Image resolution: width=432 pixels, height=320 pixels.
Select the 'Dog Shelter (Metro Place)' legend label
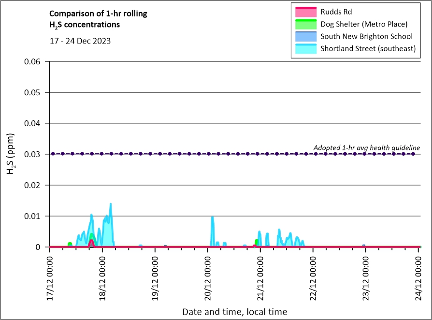pos(364,24)
